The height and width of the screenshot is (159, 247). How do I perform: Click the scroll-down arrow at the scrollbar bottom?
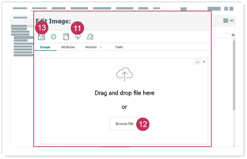point(234,146)
